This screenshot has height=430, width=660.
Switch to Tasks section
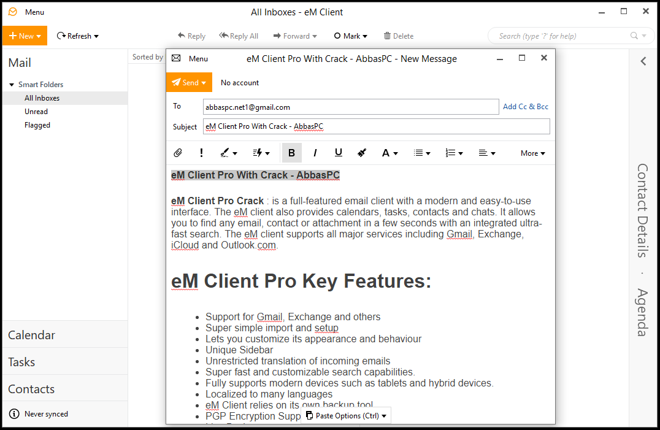pos(65,362)
